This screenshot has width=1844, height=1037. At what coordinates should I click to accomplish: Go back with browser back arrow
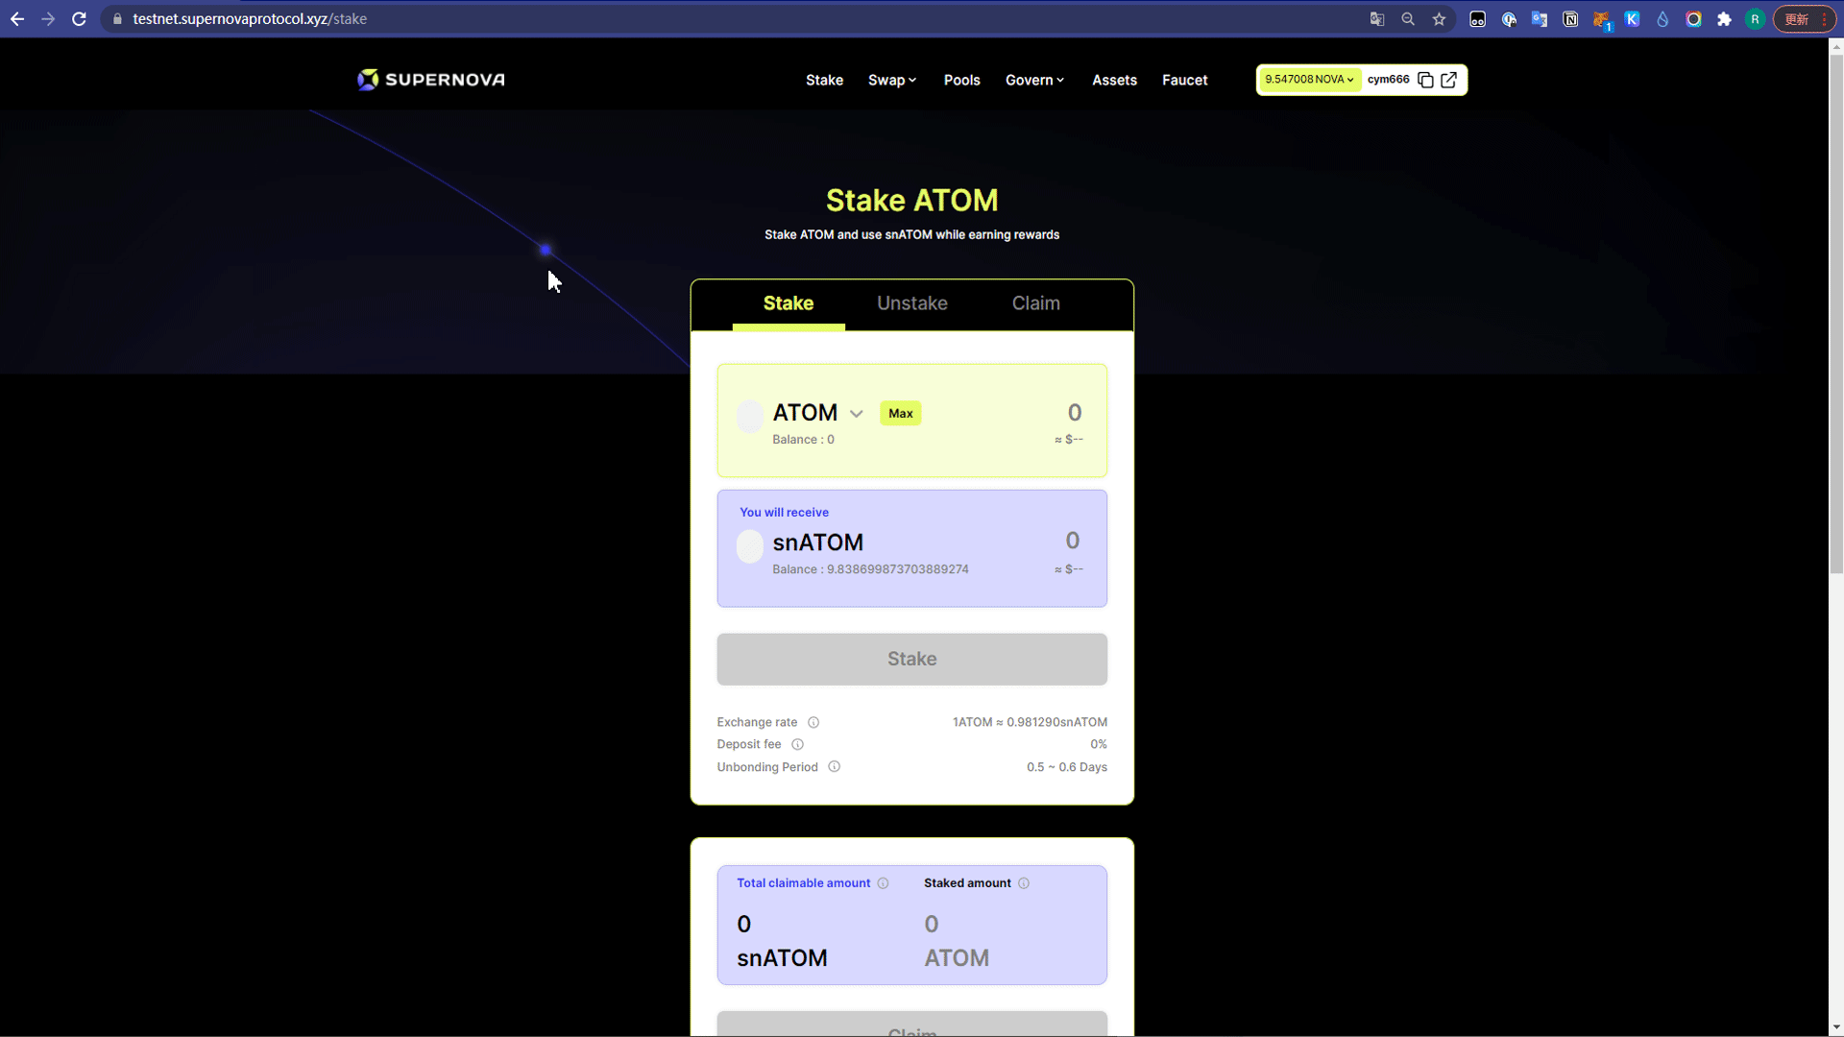pyautogui.click(x=17, y=19)
